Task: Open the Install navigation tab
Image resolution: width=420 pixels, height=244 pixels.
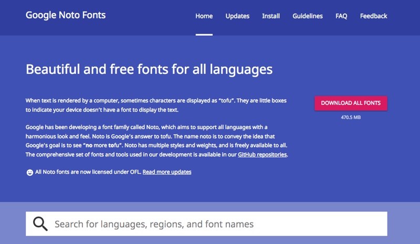Action: click(271, 16)
